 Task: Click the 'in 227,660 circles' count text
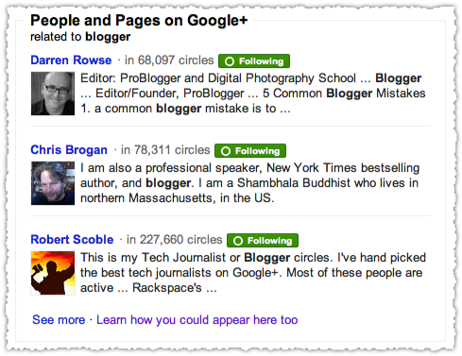point(175,240)
